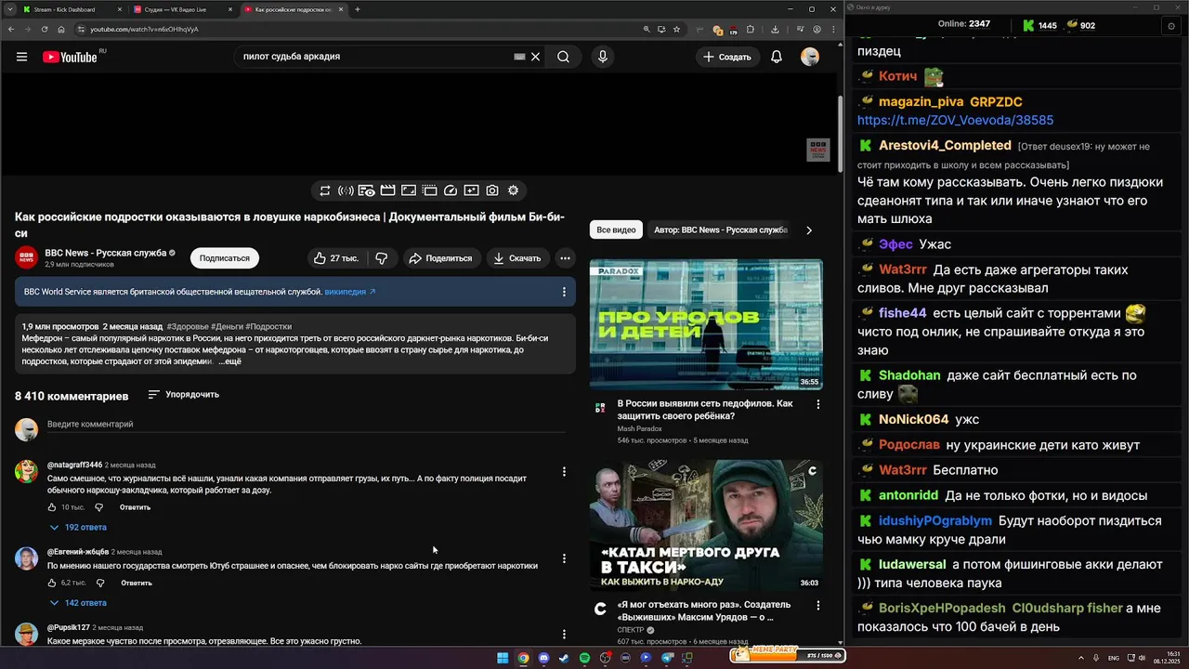
Task: Click the sparkle video filters icon
Action: [x=471, y=190]
